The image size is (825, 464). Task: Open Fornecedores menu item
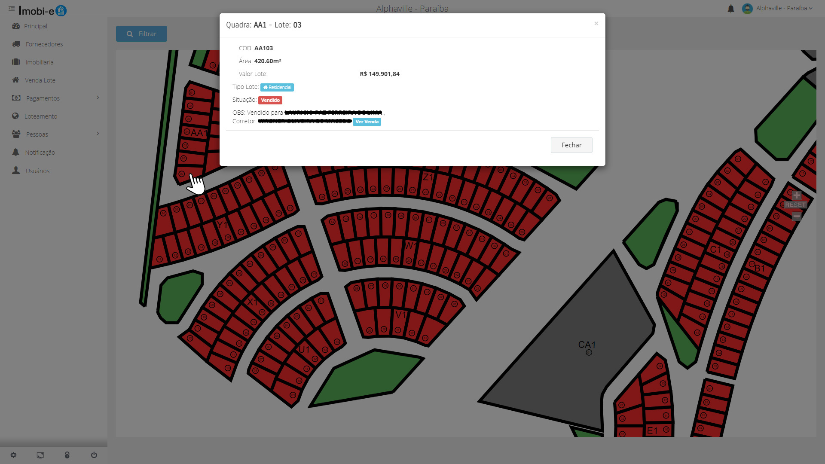pos(44,44)
